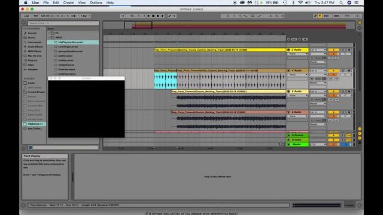The image size is (383, 215).
Task: Toggle the browser show/hide triangle icon
Action: click(x=24, y=23)
